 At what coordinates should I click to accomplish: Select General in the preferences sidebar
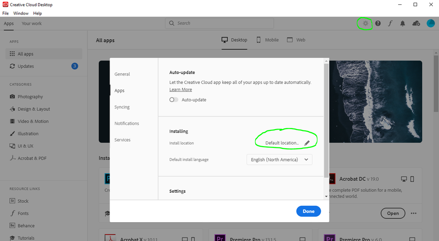tap(122, 74)
